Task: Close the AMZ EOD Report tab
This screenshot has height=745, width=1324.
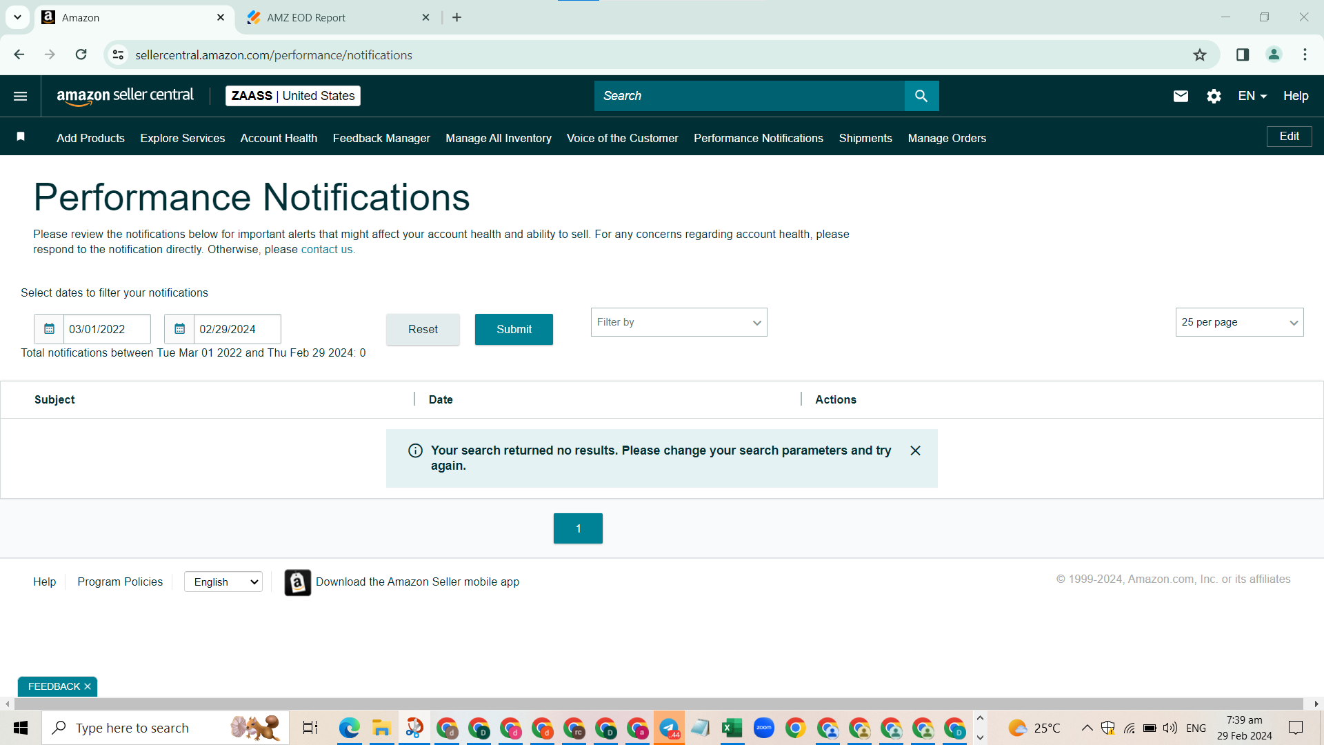Action: click(426, 17)
